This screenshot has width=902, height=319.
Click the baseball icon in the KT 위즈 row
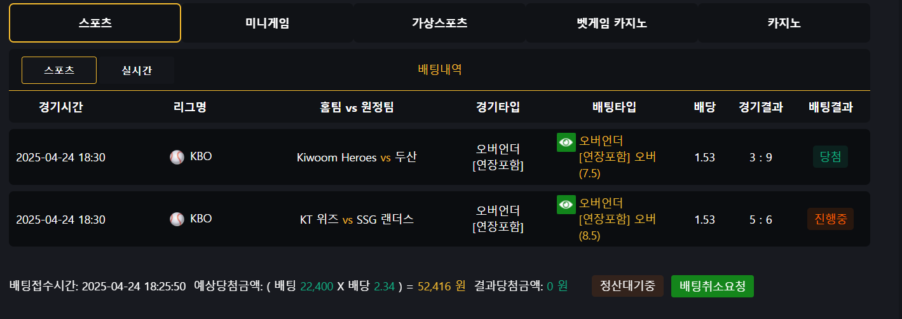tap(177, 219)
